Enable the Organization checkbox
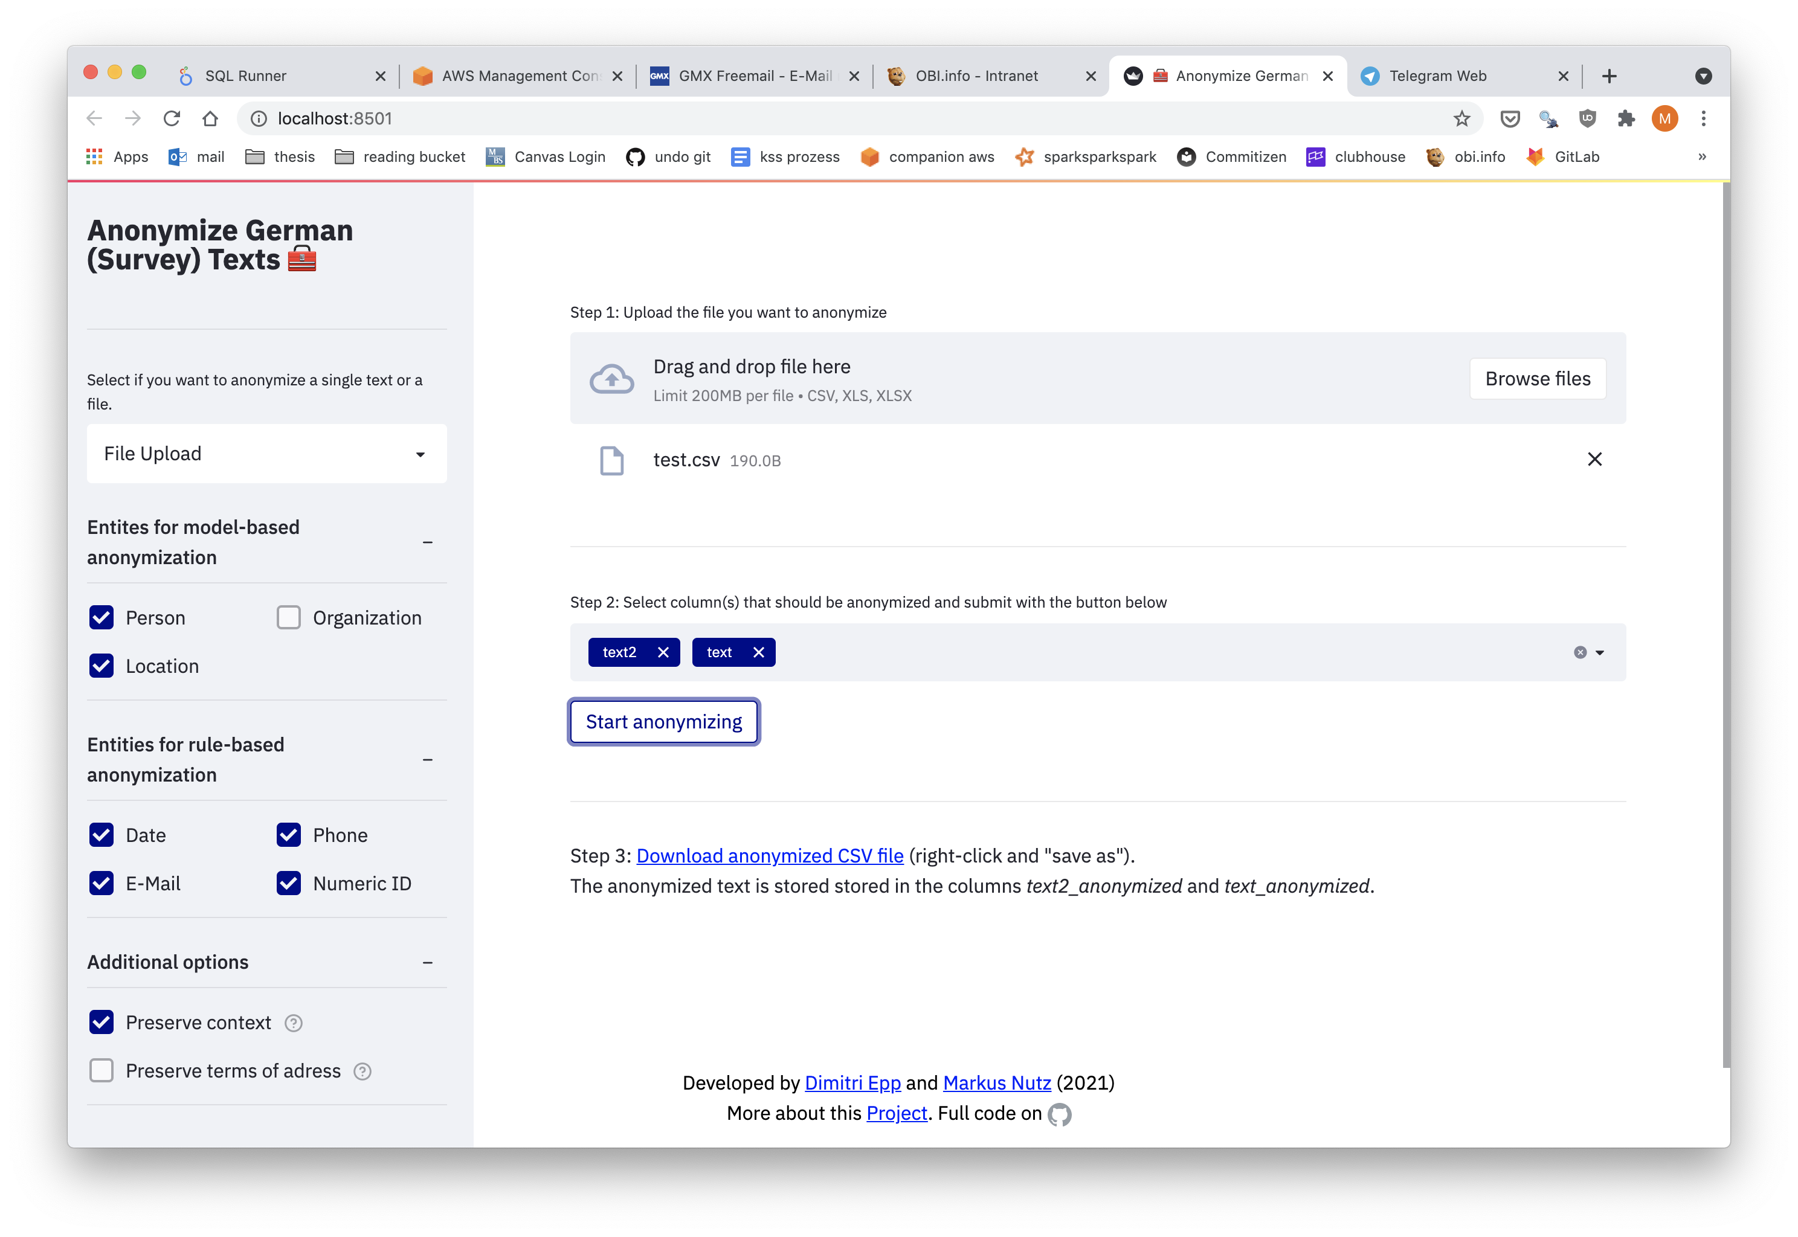Image resolution: width=1798 pixels, height=1237 pixels. point(288,618)
